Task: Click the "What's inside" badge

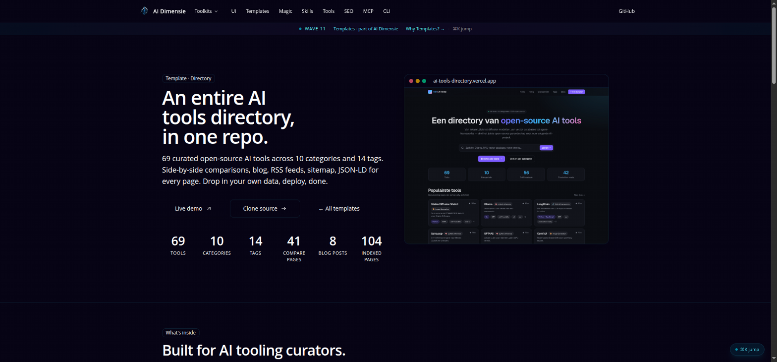Action: point(181,333)
